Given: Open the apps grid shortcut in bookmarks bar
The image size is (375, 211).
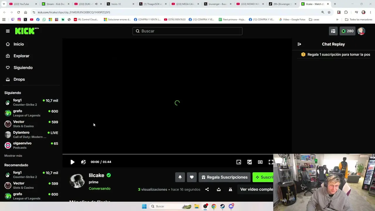Looking at the screenshot, I should pos(4,20).
